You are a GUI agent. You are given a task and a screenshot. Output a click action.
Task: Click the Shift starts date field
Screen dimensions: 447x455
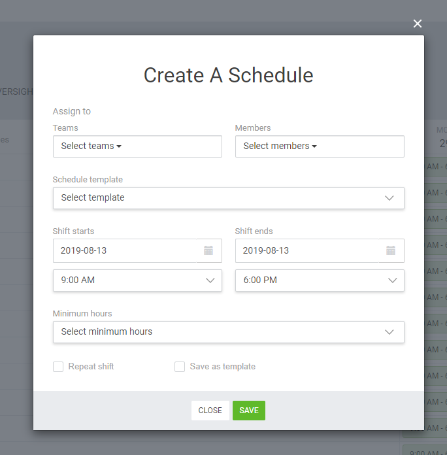(x=125, y=251)
